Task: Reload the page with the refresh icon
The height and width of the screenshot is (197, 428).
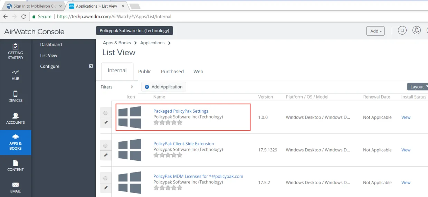Action: click(x=23, y=17)
